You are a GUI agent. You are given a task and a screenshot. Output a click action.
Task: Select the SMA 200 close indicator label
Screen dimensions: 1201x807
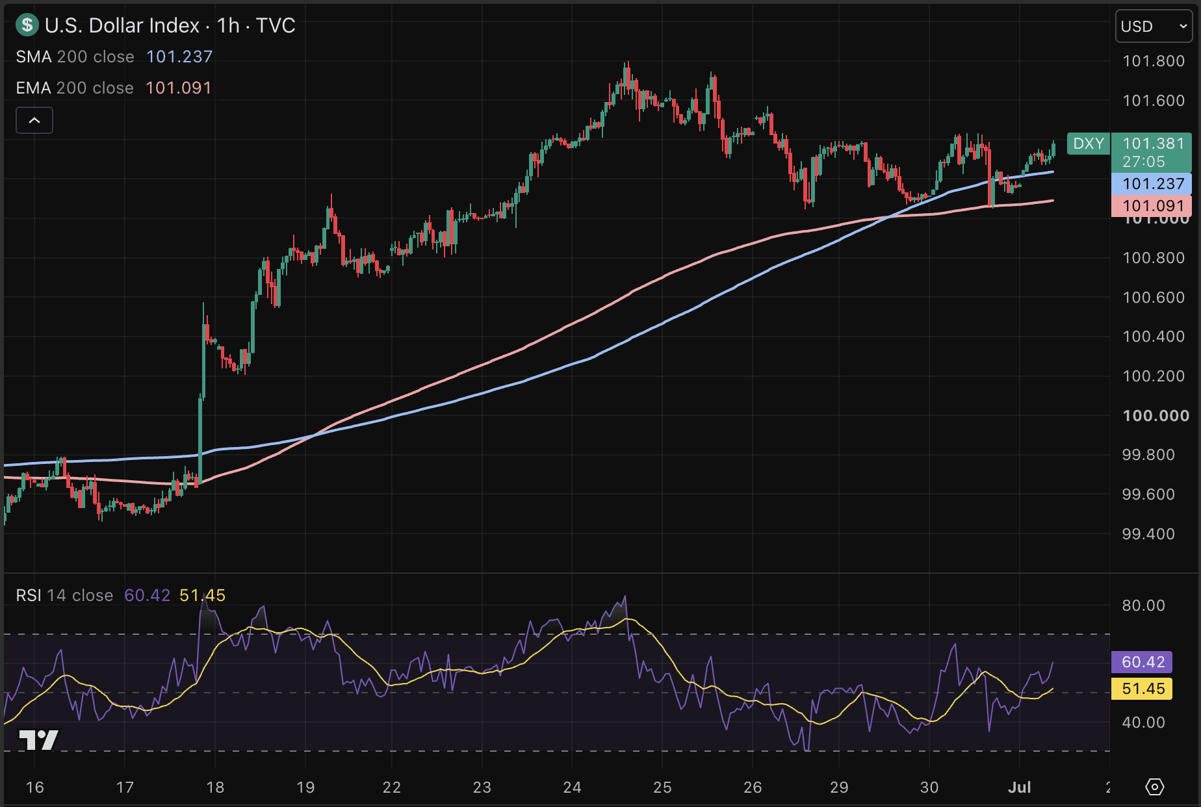click(x=75, y=57)
